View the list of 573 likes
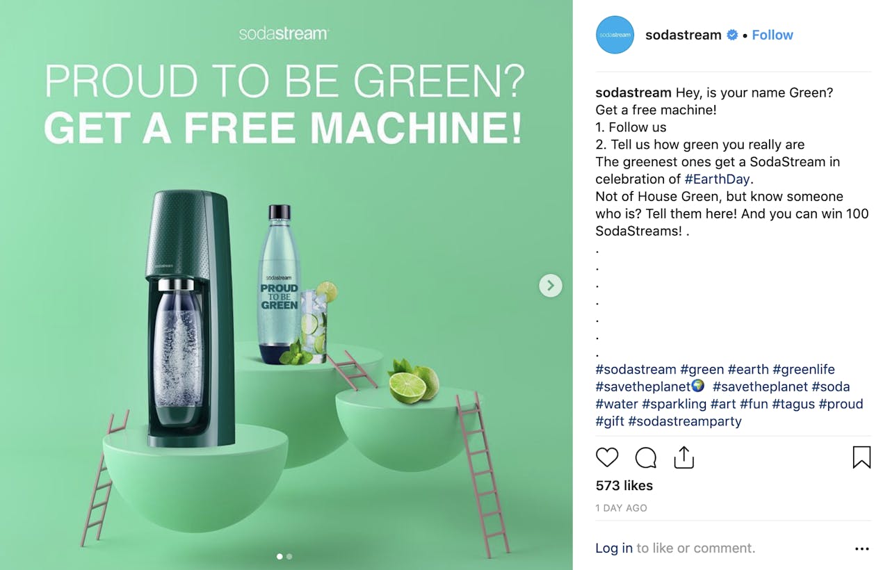Viewport: 890px width, 570px height. [x=624, y=485]
